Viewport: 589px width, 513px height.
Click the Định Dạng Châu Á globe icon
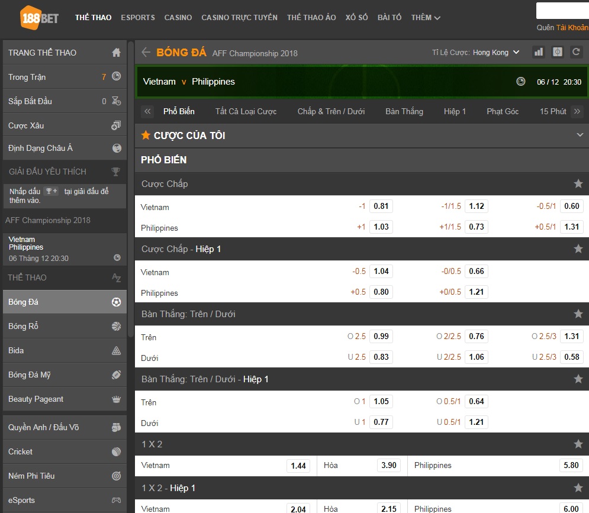(117, 148)
